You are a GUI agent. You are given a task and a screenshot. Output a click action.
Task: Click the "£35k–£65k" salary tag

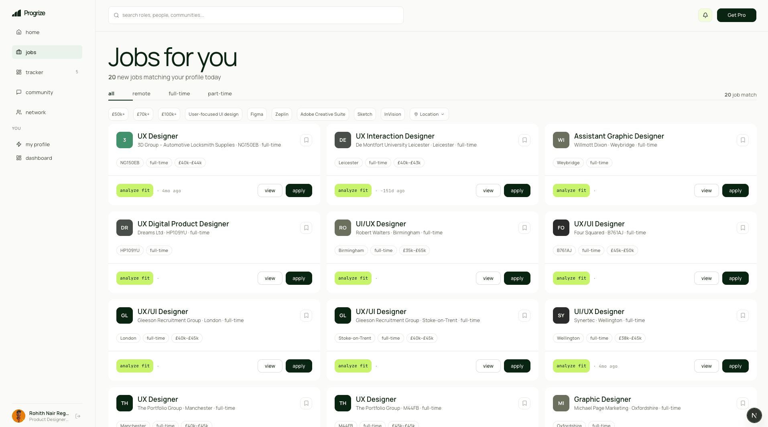click(x=414, y=250)
